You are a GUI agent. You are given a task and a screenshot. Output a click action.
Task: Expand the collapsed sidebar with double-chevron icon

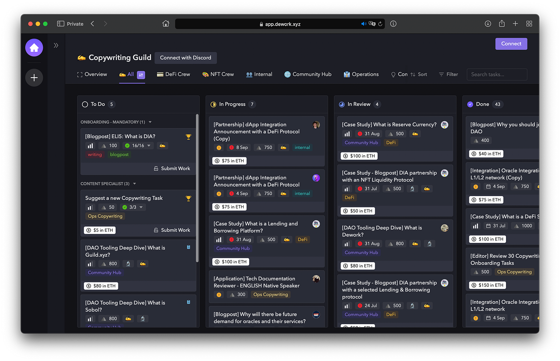(x=56, y=45)
